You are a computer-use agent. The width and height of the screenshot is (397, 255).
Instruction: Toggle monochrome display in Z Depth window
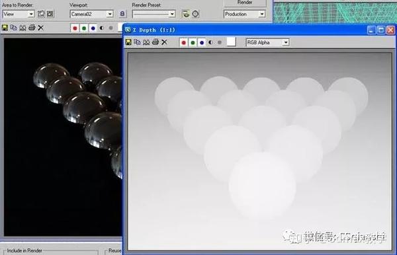(x=220, y=42)
